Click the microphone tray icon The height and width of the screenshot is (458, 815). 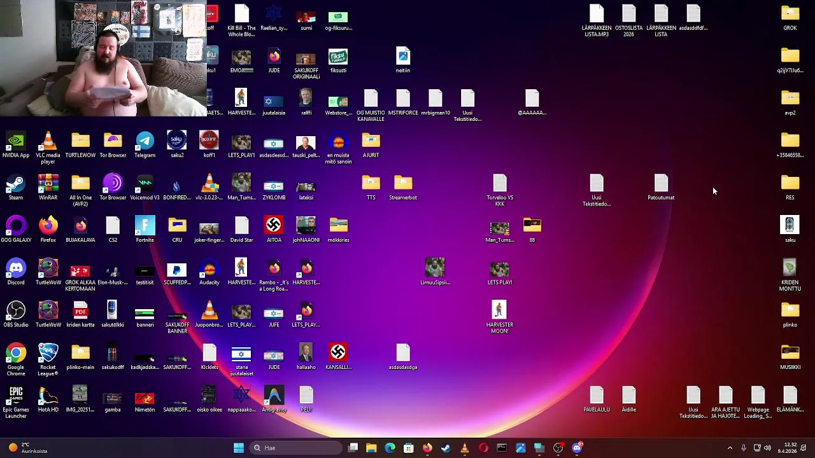[744, 448]
